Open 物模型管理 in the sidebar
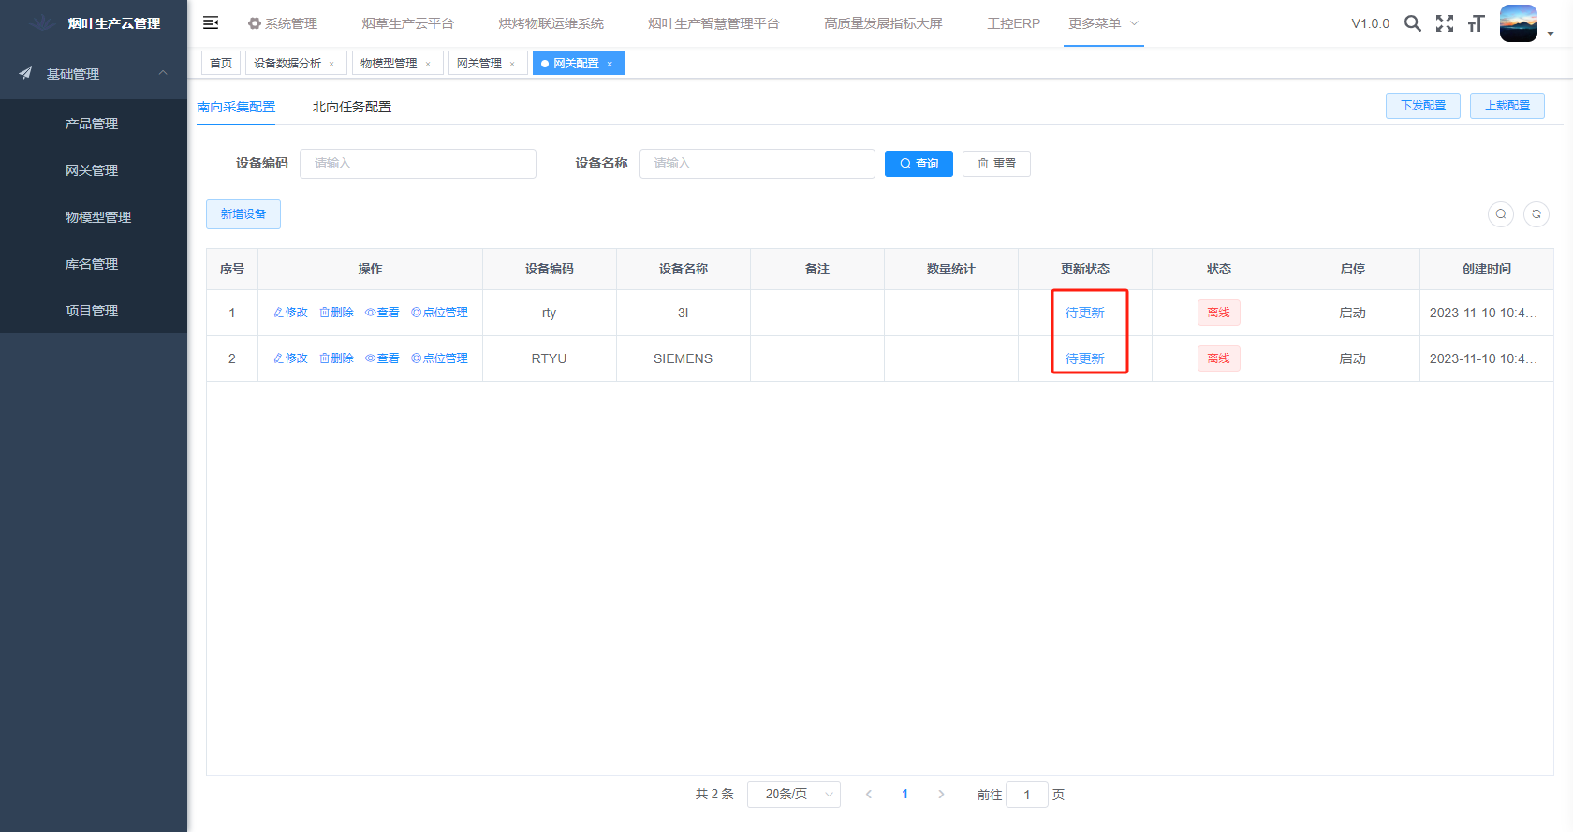This screenshot has width=1573, height=832. click(x=97, y=217)
